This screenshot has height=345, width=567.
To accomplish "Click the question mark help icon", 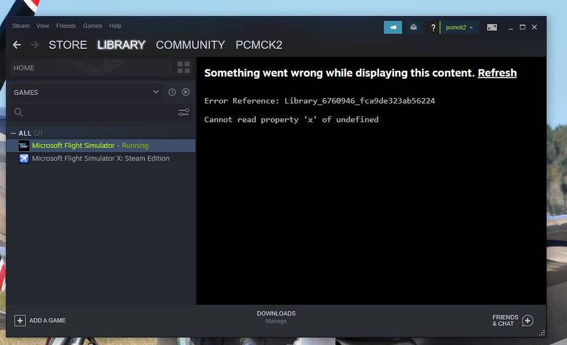I will click(433, 28).
